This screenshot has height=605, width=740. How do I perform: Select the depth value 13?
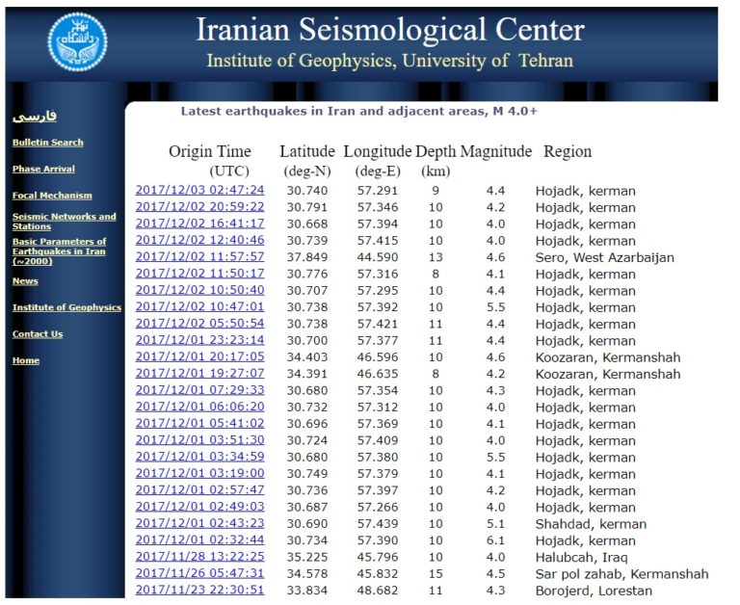(436, 257)
